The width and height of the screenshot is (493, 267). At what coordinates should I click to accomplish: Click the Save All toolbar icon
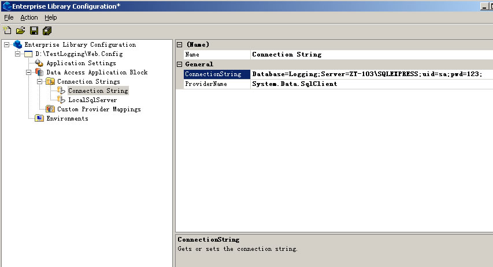(47, 31)
